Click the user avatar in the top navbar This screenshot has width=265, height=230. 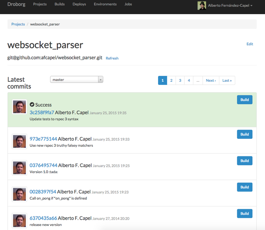202,5
